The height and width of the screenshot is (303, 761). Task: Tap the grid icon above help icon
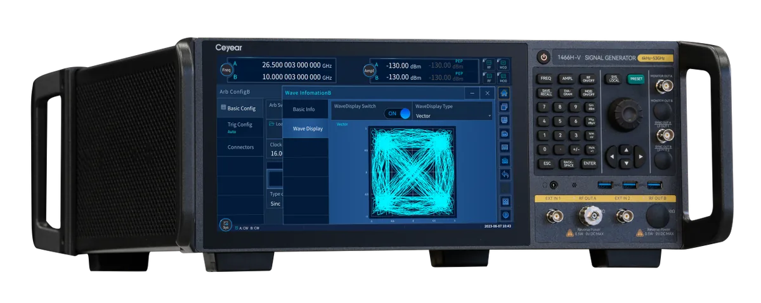[505, 202]
